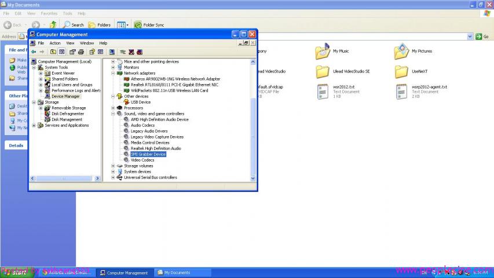The width and height of the screenshot is (494, 278).
Task: Click the Up folder icon in My Documents
Action: [x=53, y=24]
